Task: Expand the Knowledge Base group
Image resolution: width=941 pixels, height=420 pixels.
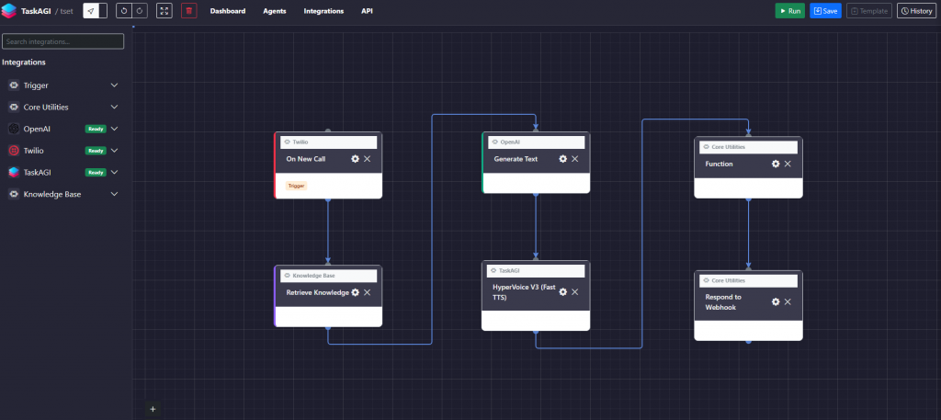Action: coord(114,194)
